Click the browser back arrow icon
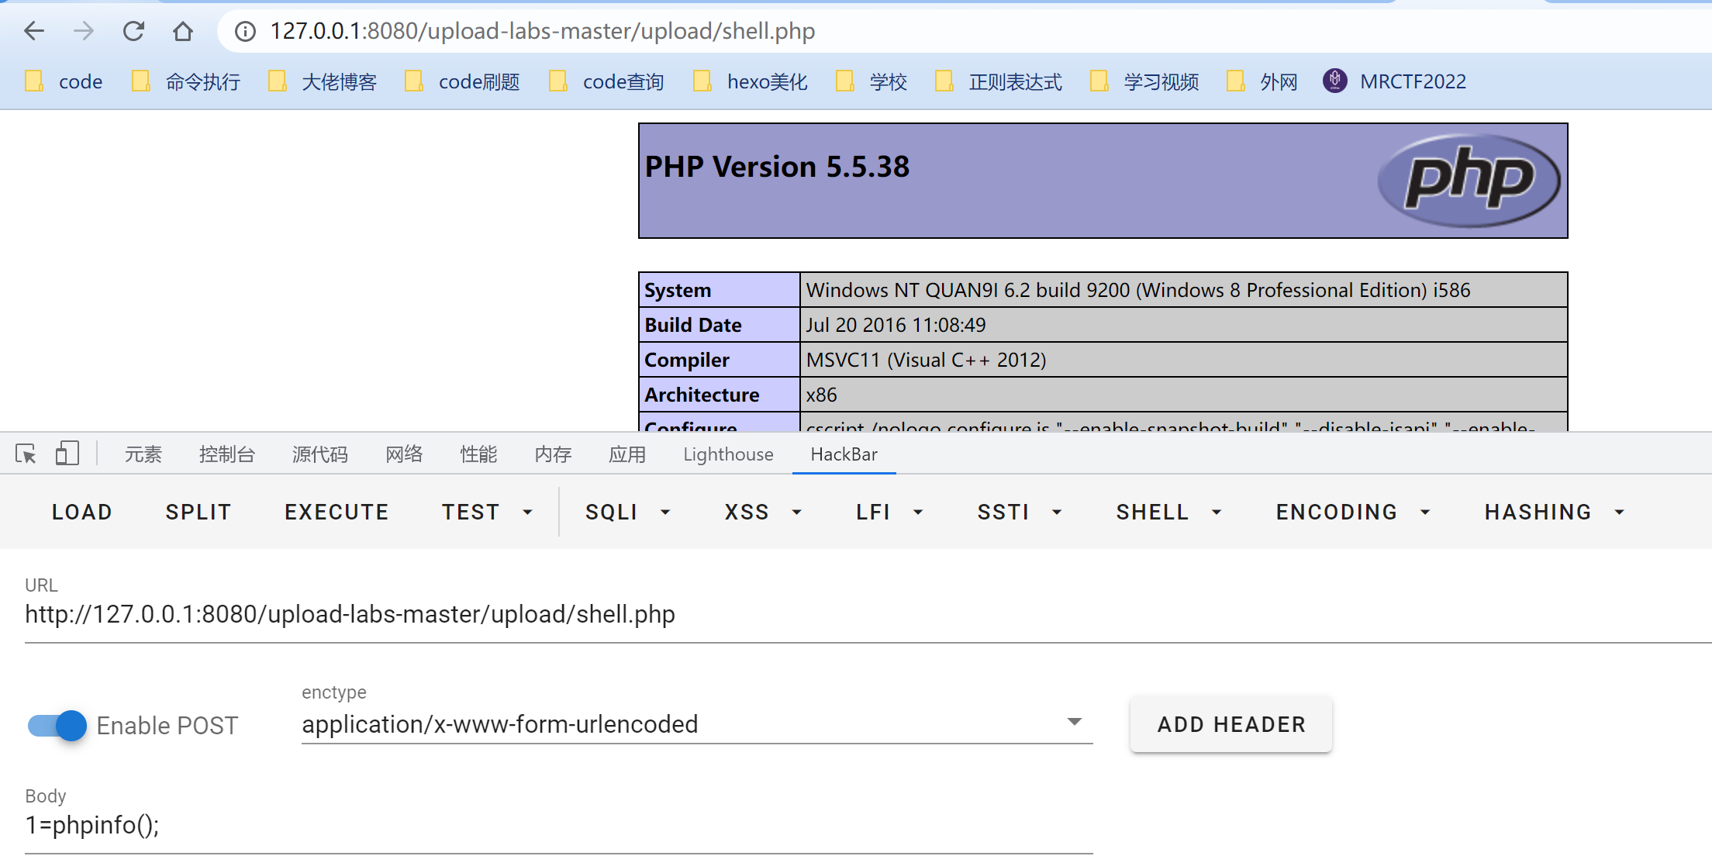Viewport: 1712px width, 856px height. pos(34,31)
